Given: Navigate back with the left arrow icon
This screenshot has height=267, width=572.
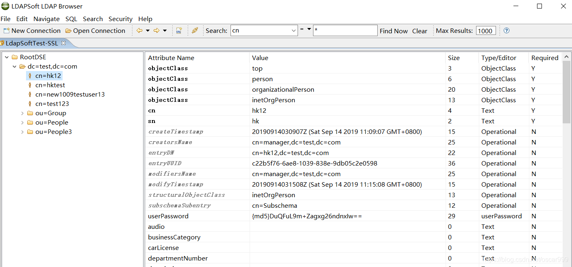Looking at the screenshot, I should click(139, 30).
